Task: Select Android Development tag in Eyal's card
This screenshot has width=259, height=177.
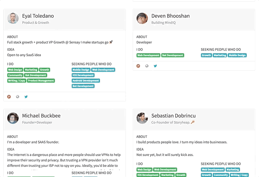Action: 86,81
